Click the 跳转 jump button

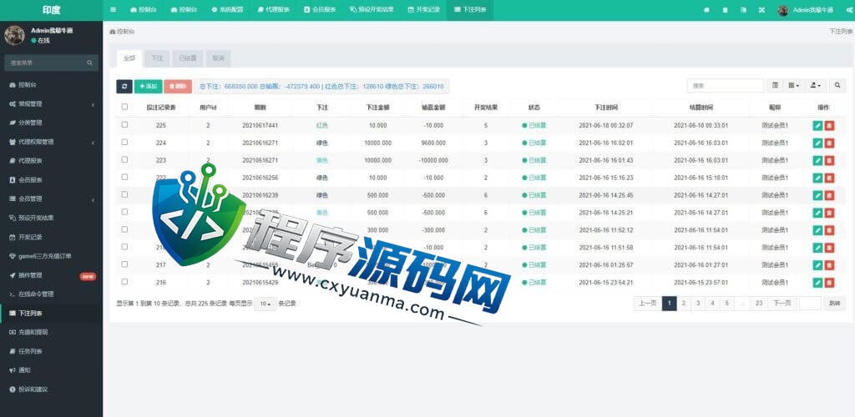[835, 304]
